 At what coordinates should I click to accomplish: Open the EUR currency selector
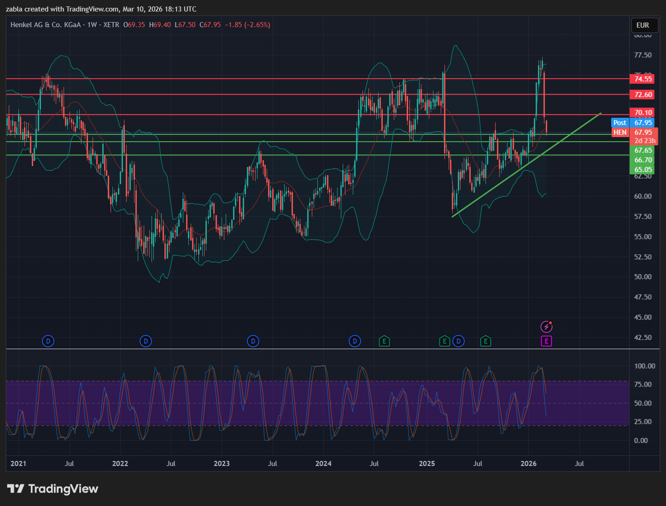coord(643,25)
